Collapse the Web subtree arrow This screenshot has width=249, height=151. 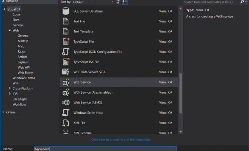tap(9, 30)
